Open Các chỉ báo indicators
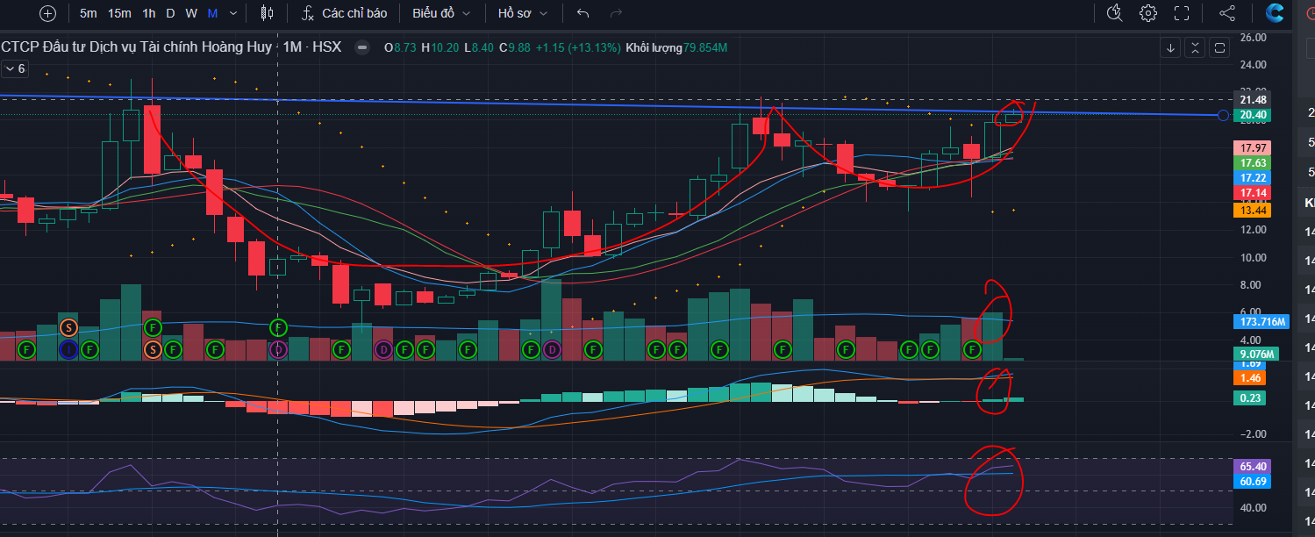The image size is (1315, 537). point(344,13)
